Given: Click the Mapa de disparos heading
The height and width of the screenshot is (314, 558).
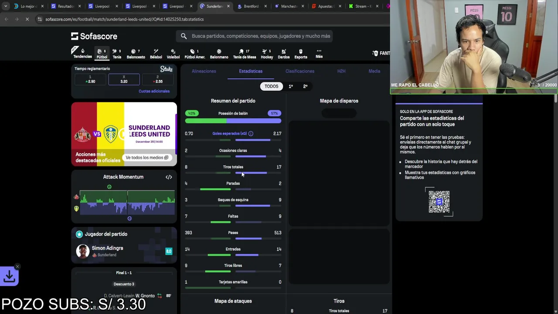Looking at the screenshot, I should (x=339, y=101).
